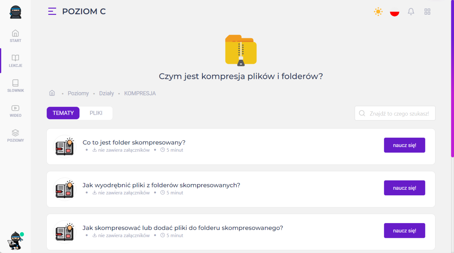Open the SŁOWNIK dictionary in sidebar
The height and width of the screenshot is (253, 454).
(x=15, y=86)
